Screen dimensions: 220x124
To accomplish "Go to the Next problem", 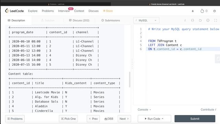I will (124, 118).
